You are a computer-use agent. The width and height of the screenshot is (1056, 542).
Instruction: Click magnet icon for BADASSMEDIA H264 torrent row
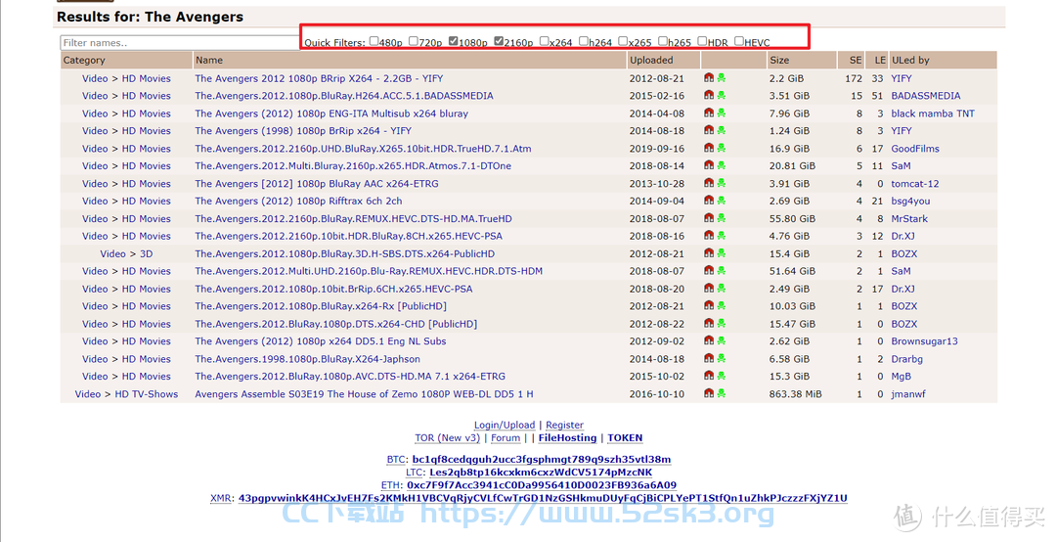pos(709,95)
